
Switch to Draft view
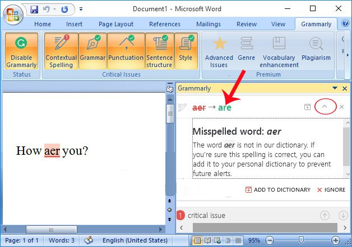[238, 240]
